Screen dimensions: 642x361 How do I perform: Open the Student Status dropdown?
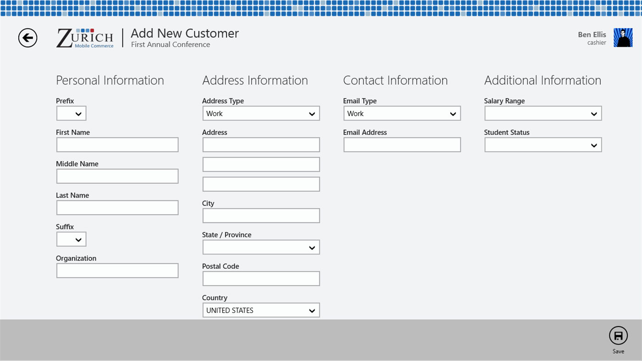[x=542, y=144]
